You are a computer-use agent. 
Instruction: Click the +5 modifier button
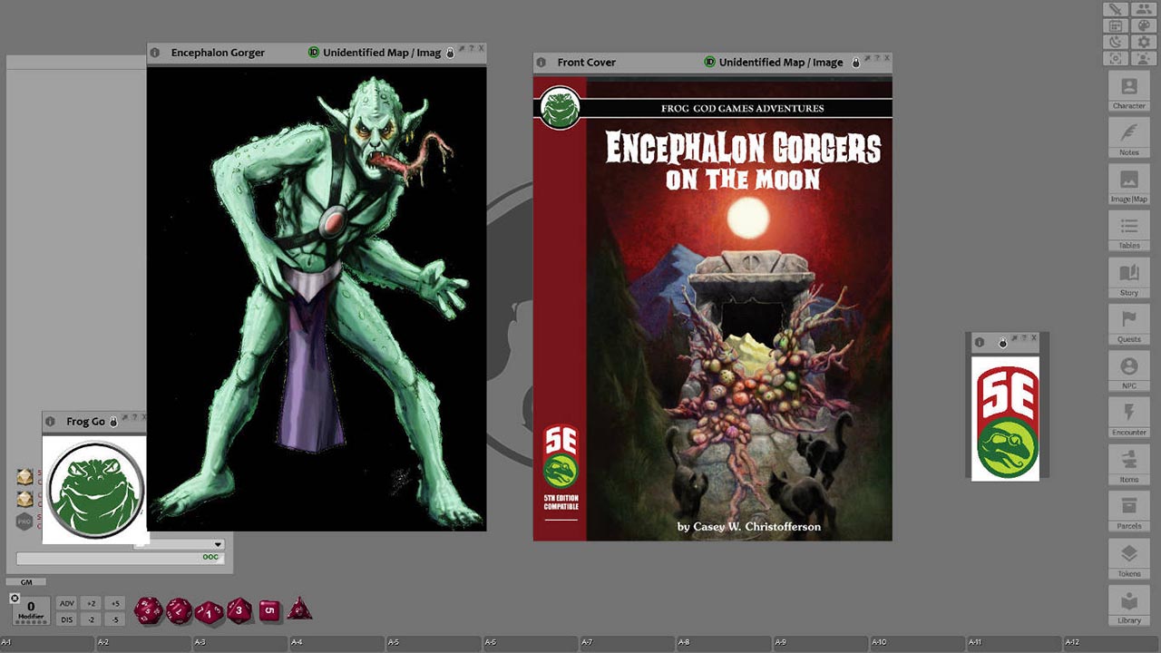pyautogui.click(x=113, y=603)
